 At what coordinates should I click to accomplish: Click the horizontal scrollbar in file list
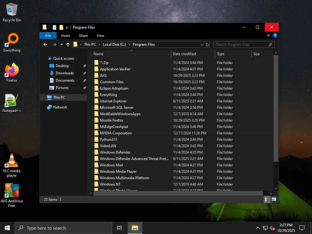pyautogui.click(x=178, y=193)
